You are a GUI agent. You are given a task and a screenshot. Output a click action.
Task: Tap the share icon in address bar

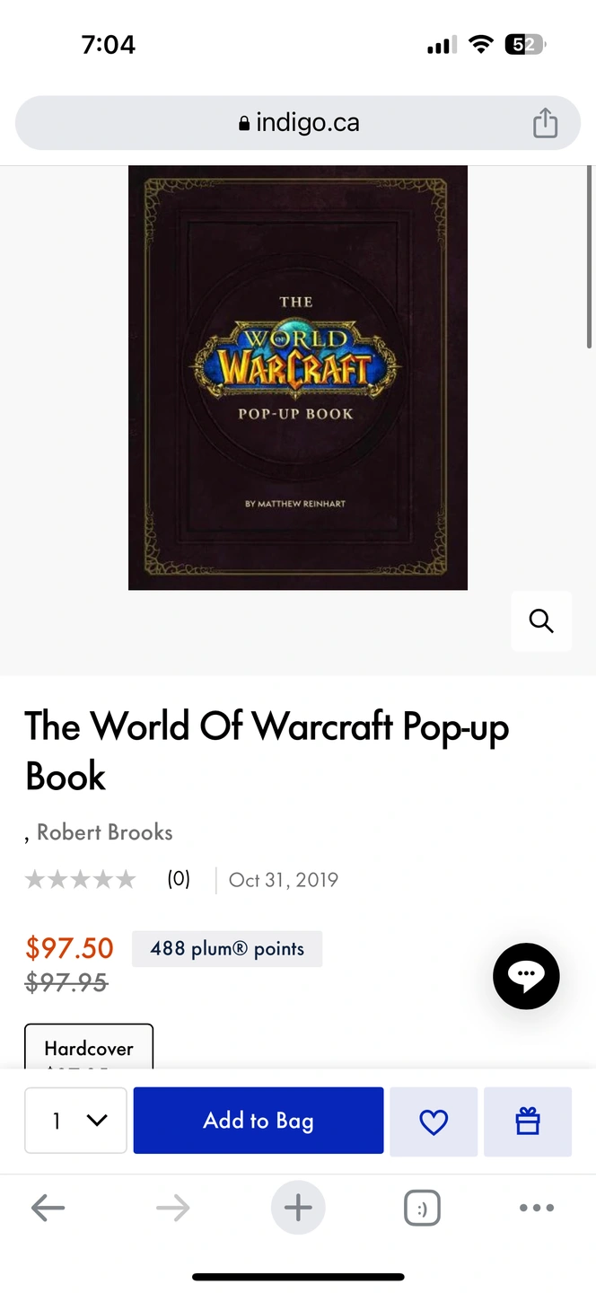[x=545, y=123]
